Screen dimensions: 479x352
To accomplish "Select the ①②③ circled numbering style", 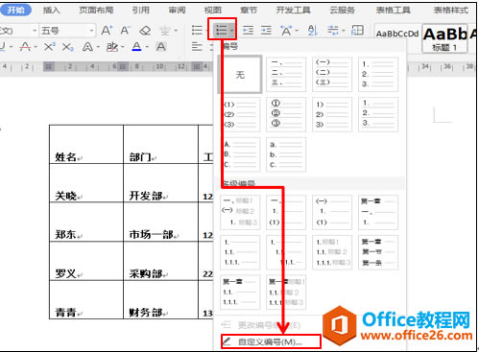I will tap(286, 114).
